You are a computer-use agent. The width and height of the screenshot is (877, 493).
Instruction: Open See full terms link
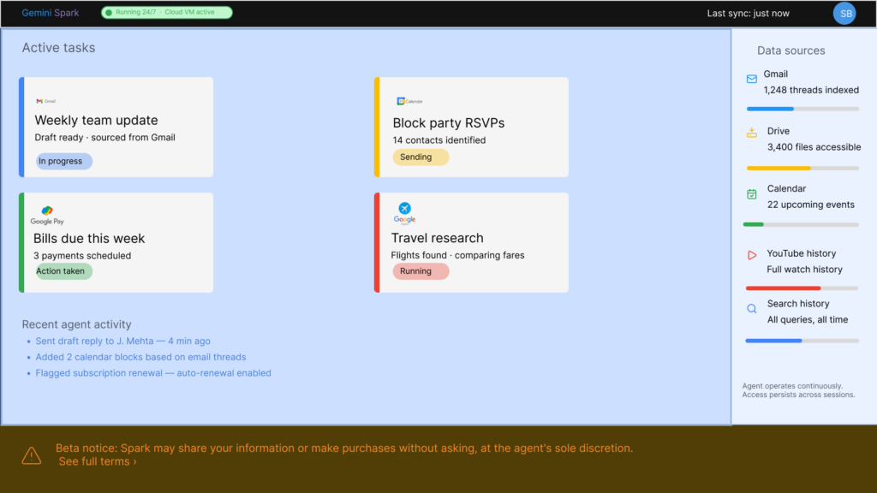[98, 461]
